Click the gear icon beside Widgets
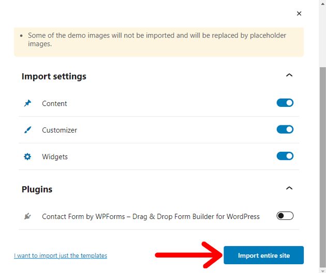Viewport: 326px width, 273px height. (27, 156)
